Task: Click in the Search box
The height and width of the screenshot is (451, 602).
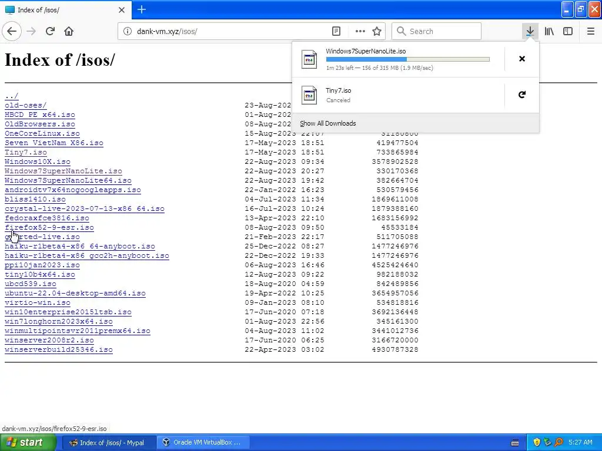Action: point(437,31)
